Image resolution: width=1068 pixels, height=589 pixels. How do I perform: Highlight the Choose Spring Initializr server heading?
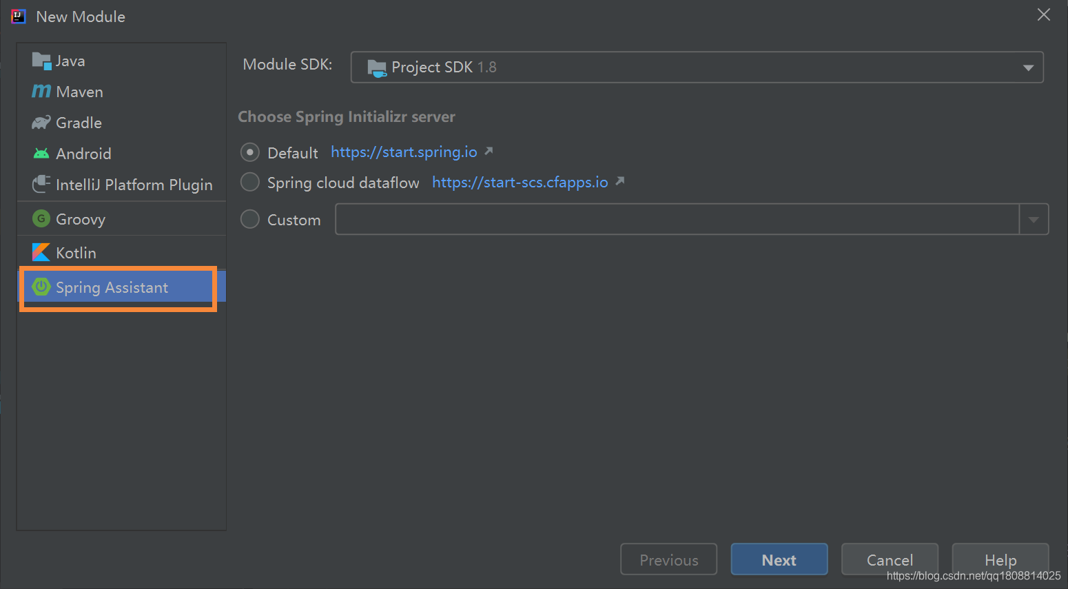pyautogui.click(x=347, y=116)
